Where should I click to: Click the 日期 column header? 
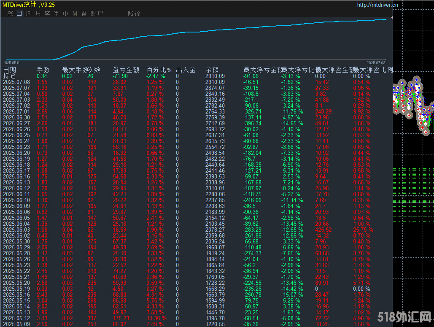click(x=10, y=70)
